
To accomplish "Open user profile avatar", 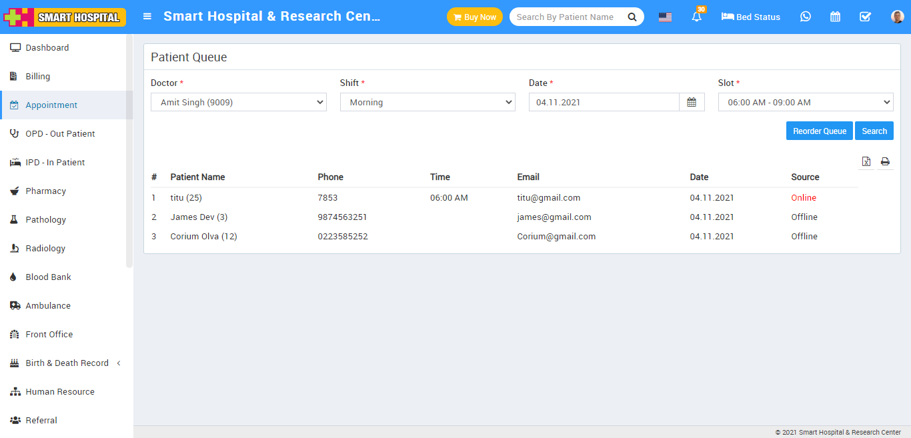I will coord(897,17).
